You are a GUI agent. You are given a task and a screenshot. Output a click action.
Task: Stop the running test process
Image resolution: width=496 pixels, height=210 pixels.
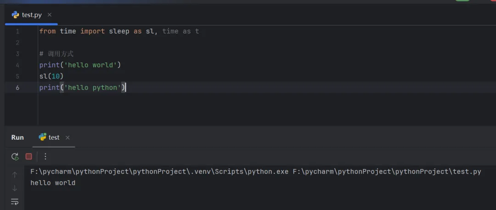tap(28, 157)
